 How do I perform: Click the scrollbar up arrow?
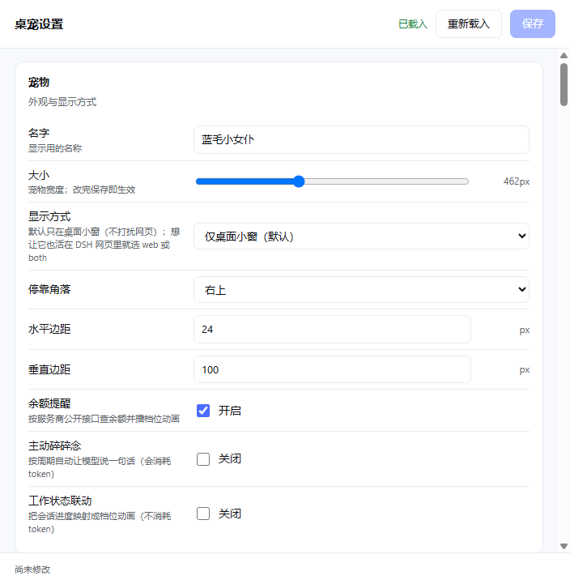coord(564,56)
